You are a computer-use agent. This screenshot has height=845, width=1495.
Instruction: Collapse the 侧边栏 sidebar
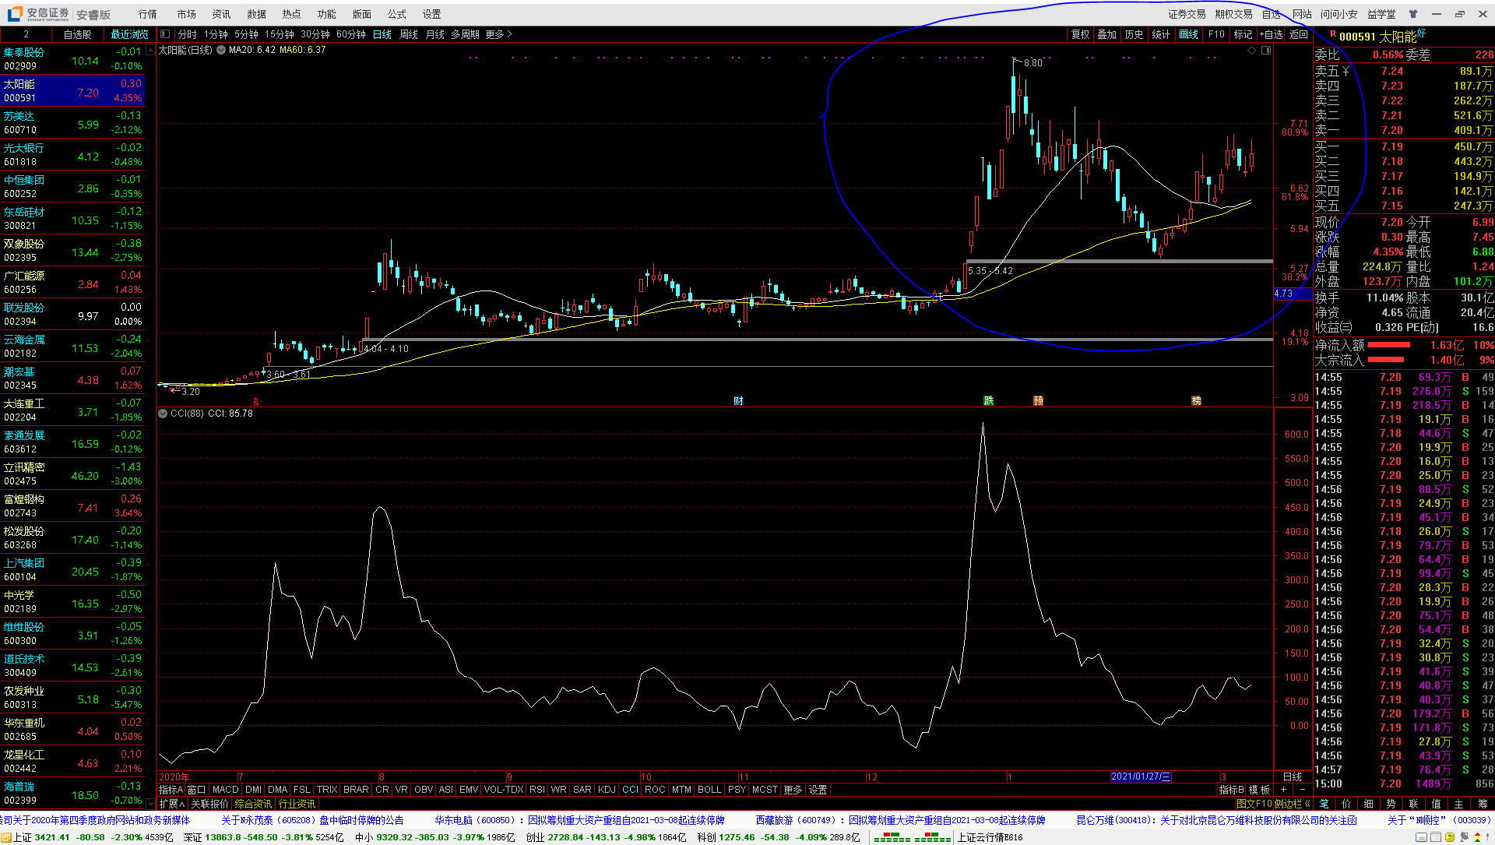1293,804
